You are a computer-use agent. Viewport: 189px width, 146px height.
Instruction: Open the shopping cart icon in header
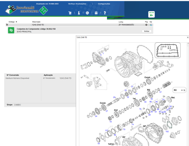[70, 13]
